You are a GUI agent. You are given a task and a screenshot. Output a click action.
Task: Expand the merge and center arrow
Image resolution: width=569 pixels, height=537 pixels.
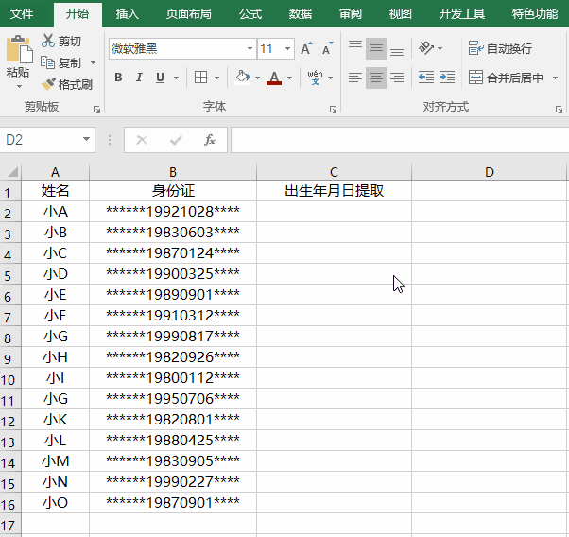tap(555, 78)
